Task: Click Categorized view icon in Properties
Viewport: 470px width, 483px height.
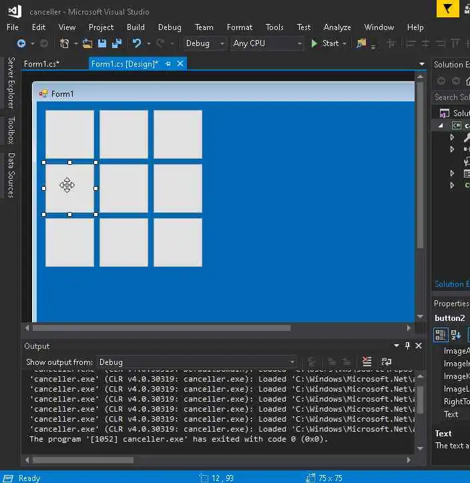Action: (441, 335)
